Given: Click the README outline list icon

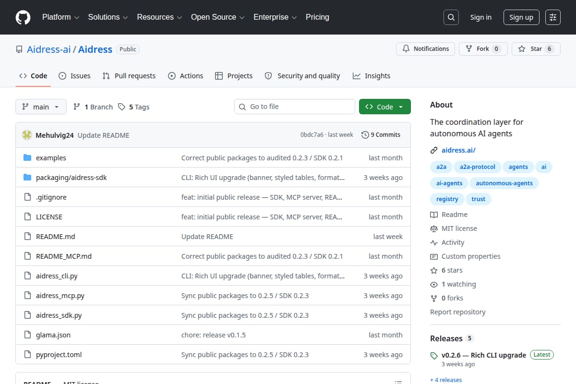Looking at the screenshot, I should click(398, 383).
